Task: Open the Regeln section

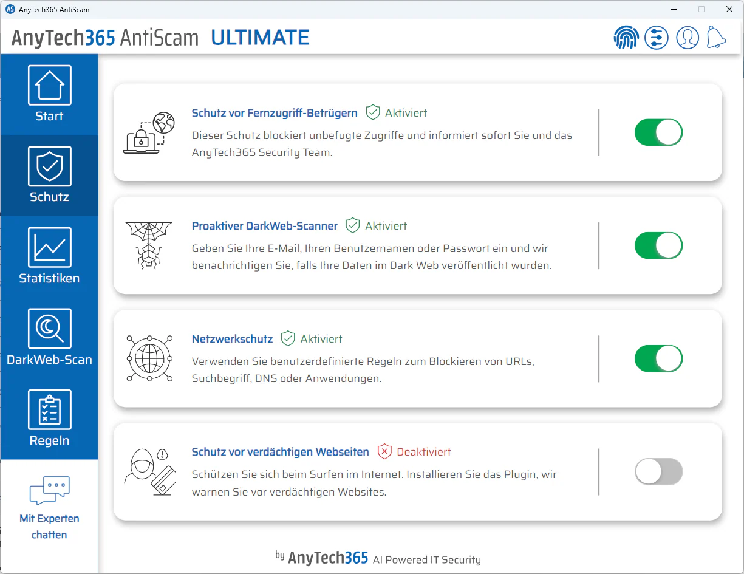Action: coord(49,419)
